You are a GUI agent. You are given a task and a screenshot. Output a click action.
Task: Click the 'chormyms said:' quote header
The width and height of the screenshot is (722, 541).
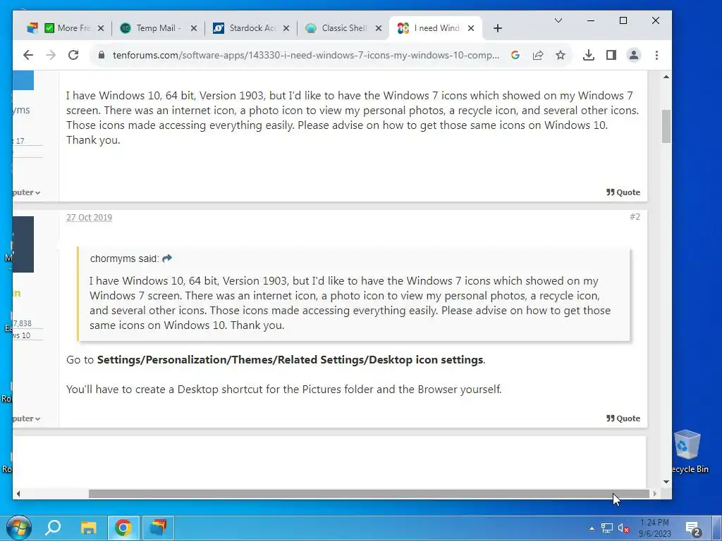[124, 259]
